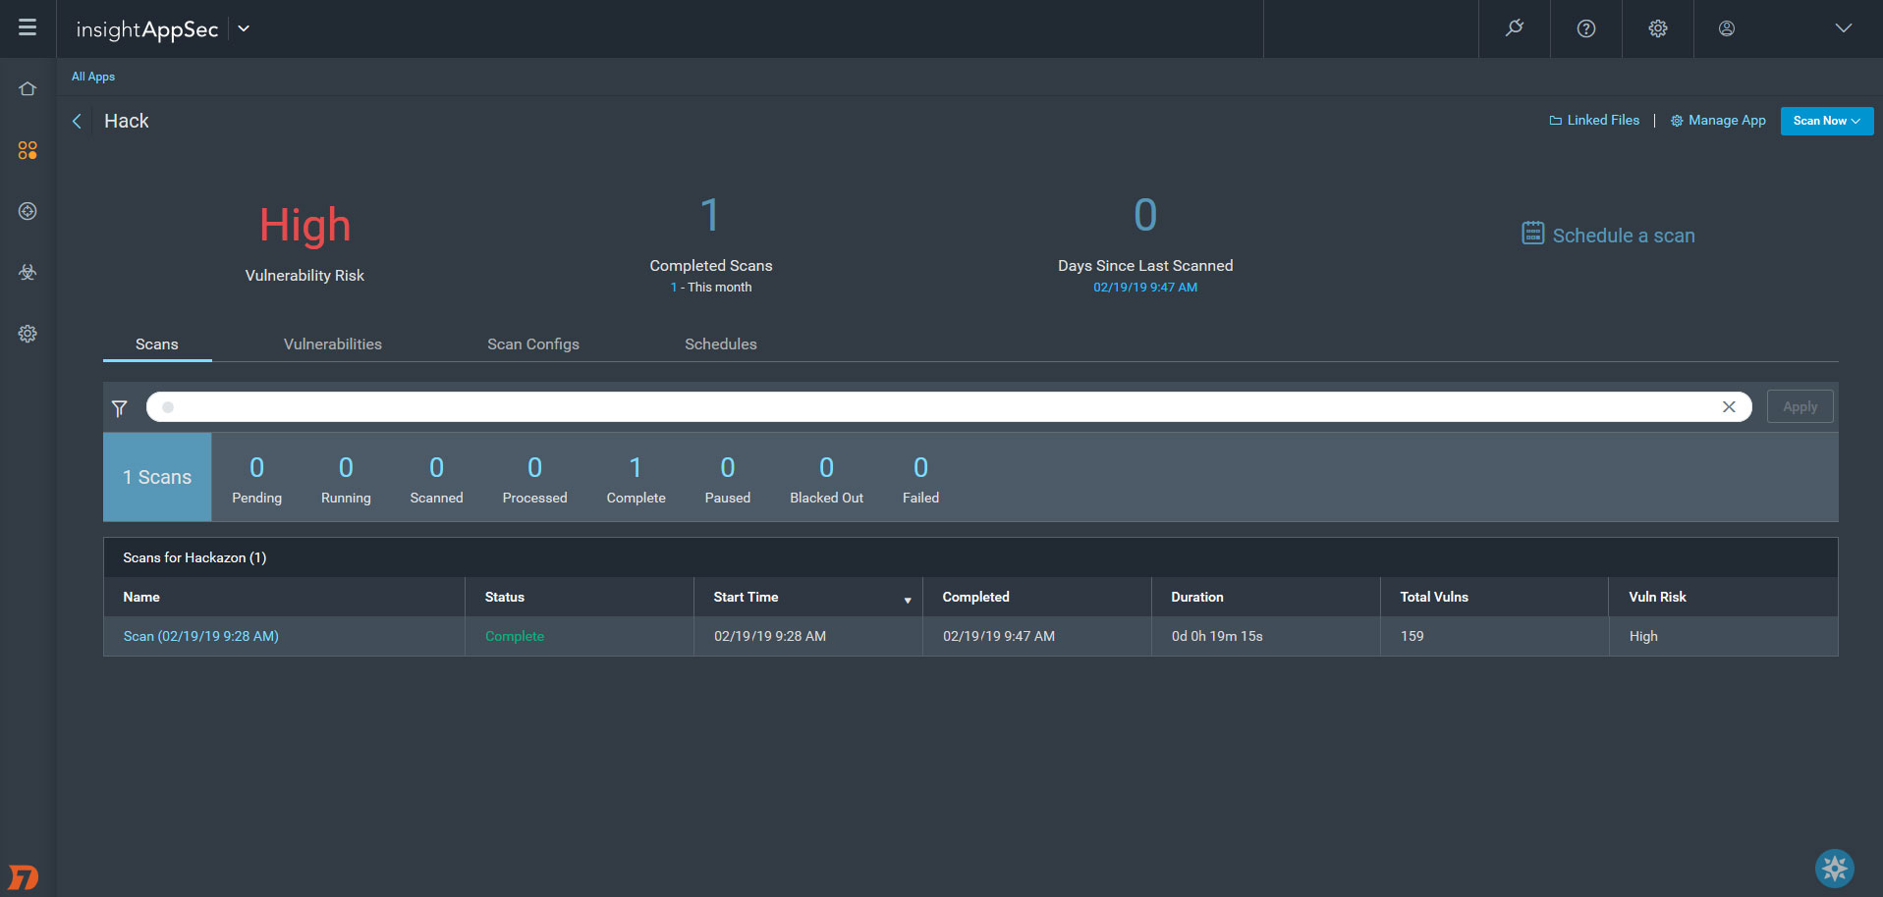This screenshot has height=897, width=1883.
Task: Select the 1 Scans status tile
Action: coord(157,477)
